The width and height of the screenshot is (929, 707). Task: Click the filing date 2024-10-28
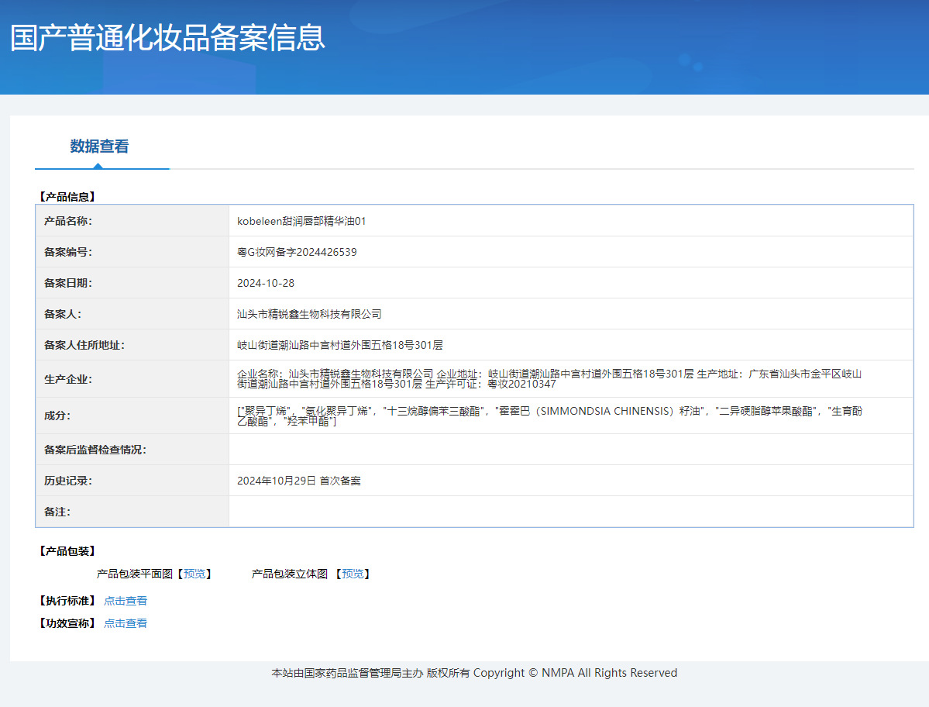click(266, 283)
